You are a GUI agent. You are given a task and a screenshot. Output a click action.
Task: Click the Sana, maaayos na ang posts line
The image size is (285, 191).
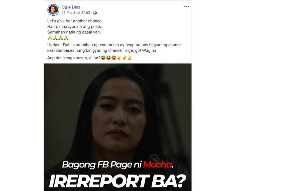click(x=74, y=26)
